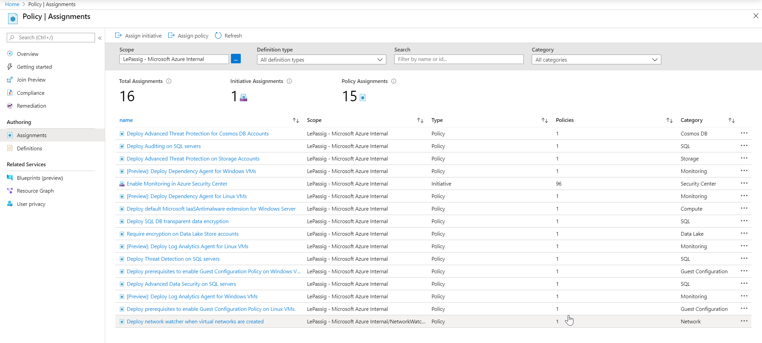This screenshot has width=762, height=343.
Task: Go to Compliance section
Action: coord(31,93)
